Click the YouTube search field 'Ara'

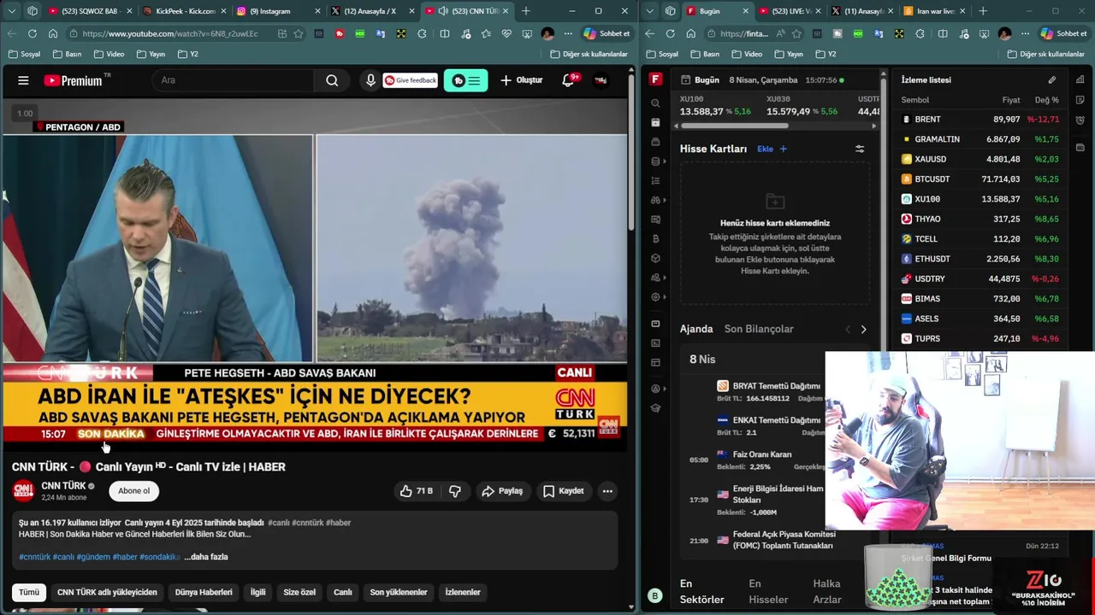coord(233,80)
